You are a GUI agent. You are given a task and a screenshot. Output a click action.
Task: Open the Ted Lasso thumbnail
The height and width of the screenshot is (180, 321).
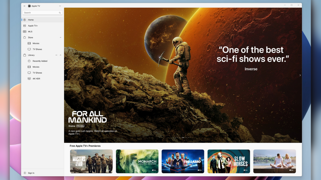click(x=183, y=161)
